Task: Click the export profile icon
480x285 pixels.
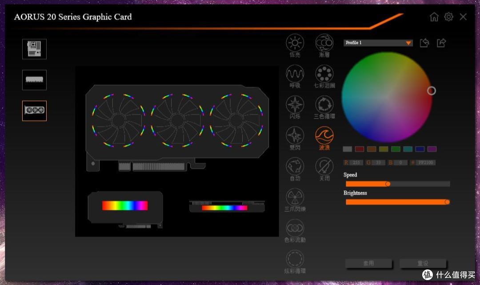Action: (441, 43)
